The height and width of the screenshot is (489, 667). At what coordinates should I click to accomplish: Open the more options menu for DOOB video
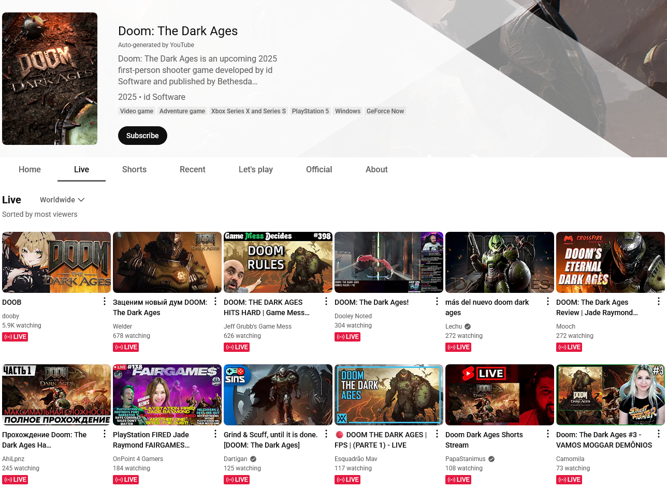tap(105, 302)
